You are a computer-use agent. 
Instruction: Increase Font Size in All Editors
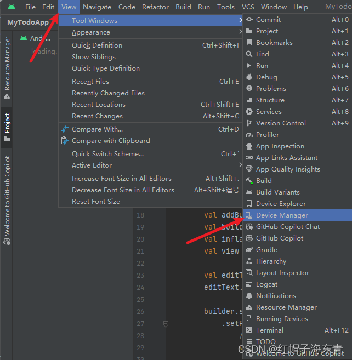pos(150,179)
